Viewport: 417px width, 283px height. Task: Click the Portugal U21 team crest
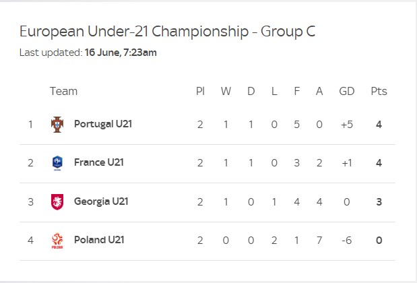tap(57, 124)
